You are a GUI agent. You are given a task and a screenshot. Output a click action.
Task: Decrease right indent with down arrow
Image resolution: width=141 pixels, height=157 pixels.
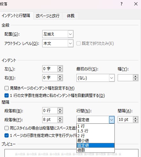(60, 79)
